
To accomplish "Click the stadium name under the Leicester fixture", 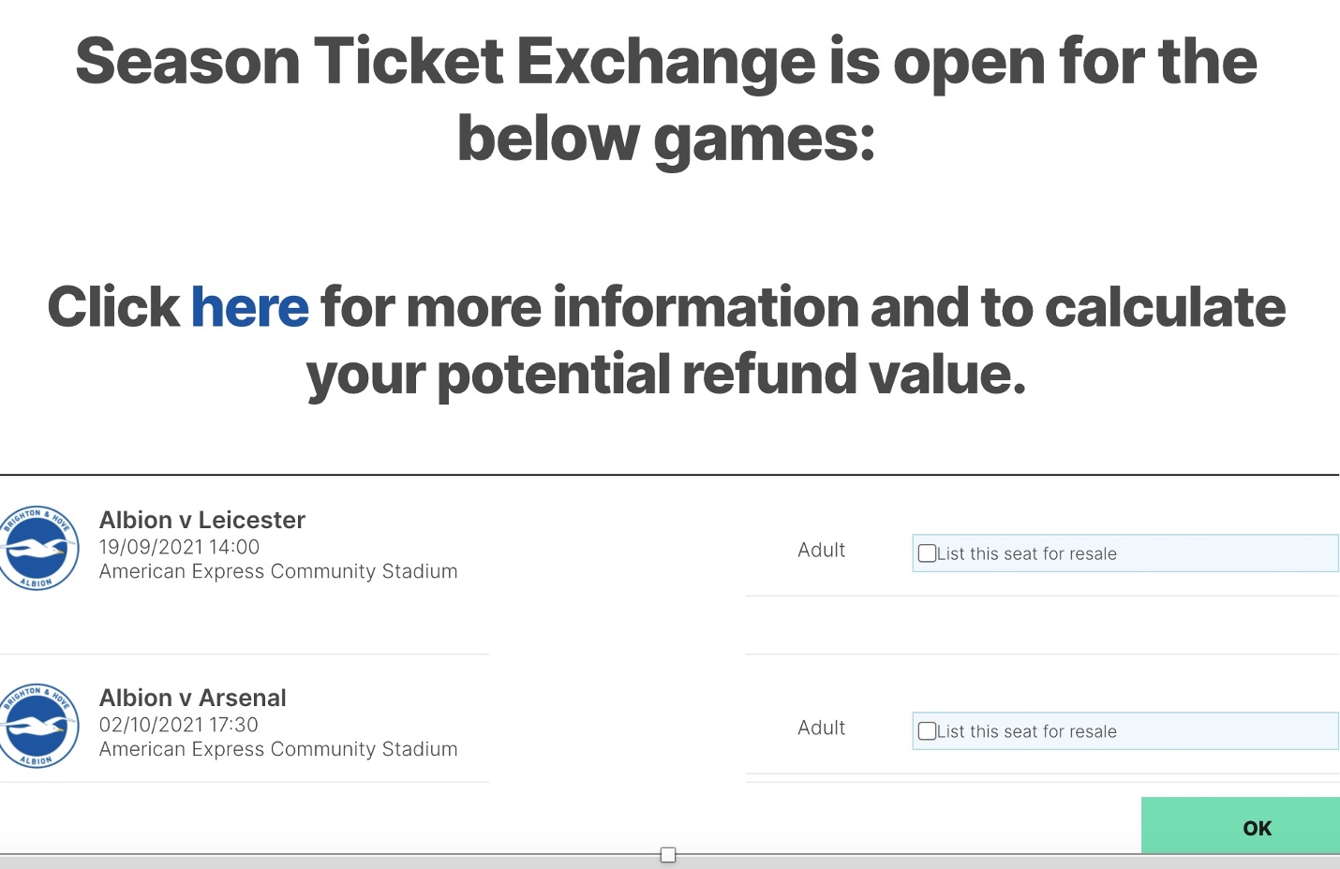I will point(278,571).
